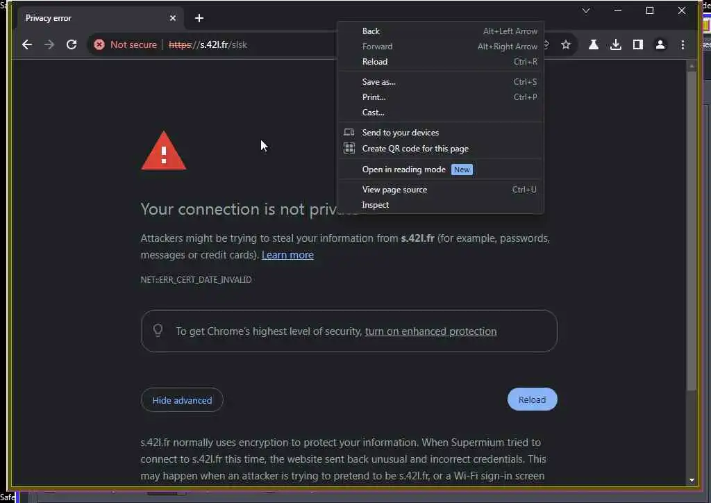Click the New badge beside reading mode
Screen dimensions: 711x503
click(462, 170)
